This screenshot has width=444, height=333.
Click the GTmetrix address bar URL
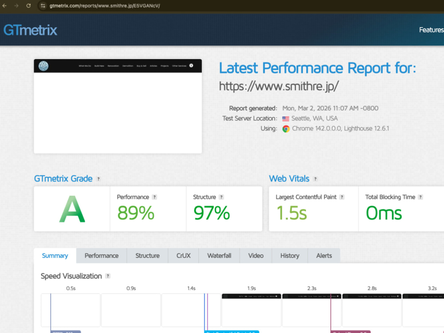[x=104, y=6]
